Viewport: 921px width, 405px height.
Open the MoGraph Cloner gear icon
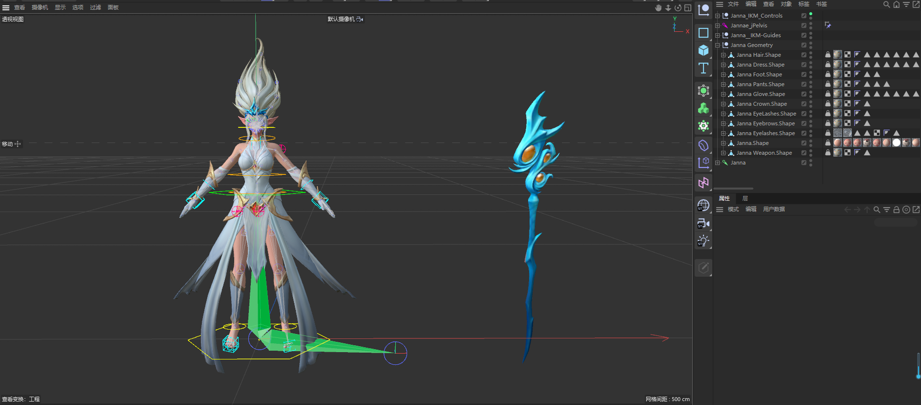pos(703,126)
